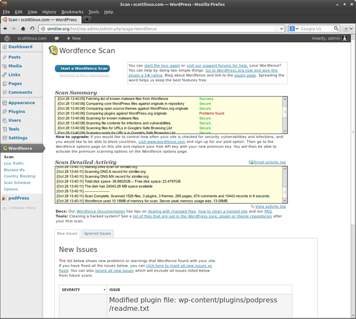Click the Email activity log link
This screenshot has width=356, height=319.
pyautogui.click(x=269, y=162)
